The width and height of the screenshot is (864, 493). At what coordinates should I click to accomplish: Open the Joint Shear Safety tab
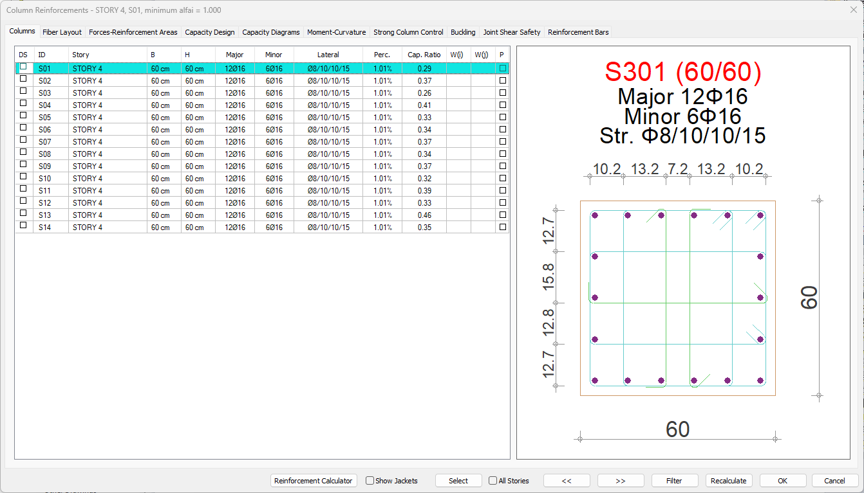tap(512, 32)
